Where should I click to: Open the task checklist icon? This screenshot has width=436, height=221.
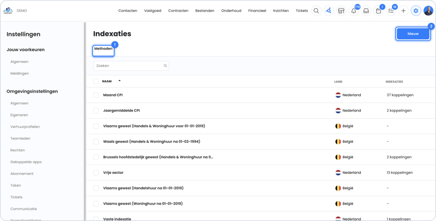click(391, 11)
